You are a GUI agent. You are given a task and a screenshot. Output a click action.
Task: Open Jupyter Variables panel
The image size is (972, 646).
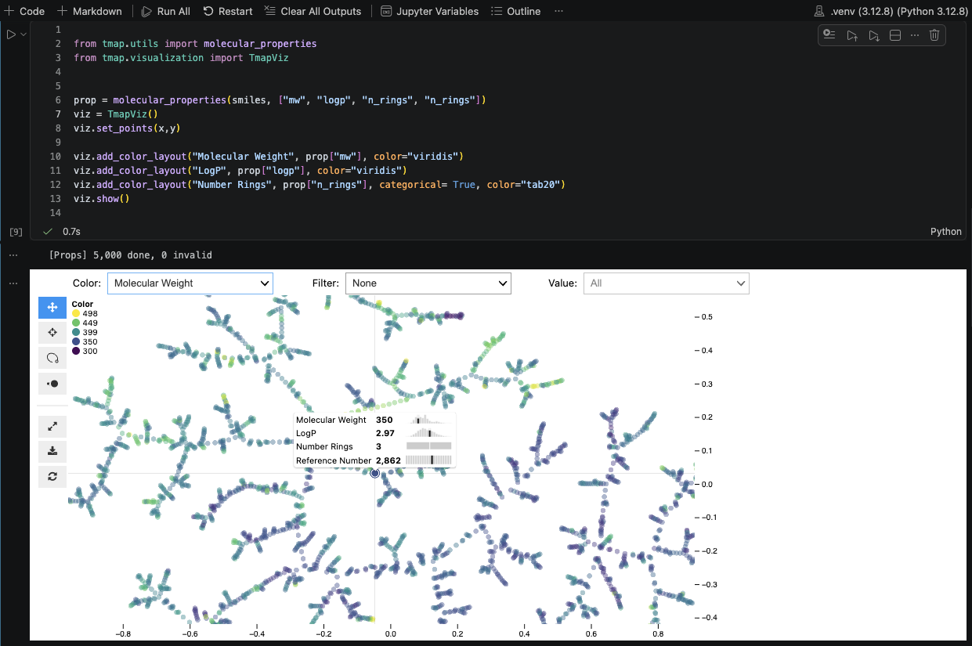click(430, 11)
